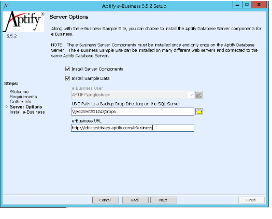This screenshot has height=219, width=272.
Task: Click the e-Business URL label
Action: (x=87, y=121)
